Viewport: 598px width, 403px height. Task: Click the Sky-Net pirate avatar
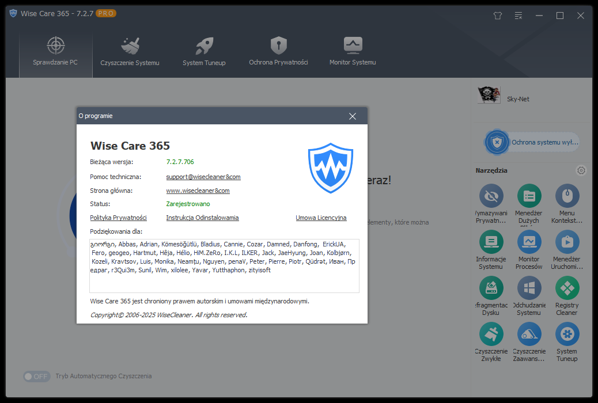[489, 95]
